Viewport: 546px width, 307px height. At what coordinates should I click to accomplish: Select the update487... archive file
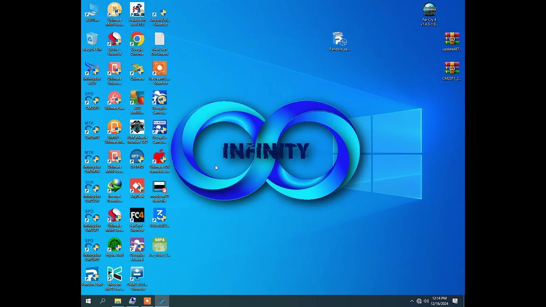coord(452,41)
